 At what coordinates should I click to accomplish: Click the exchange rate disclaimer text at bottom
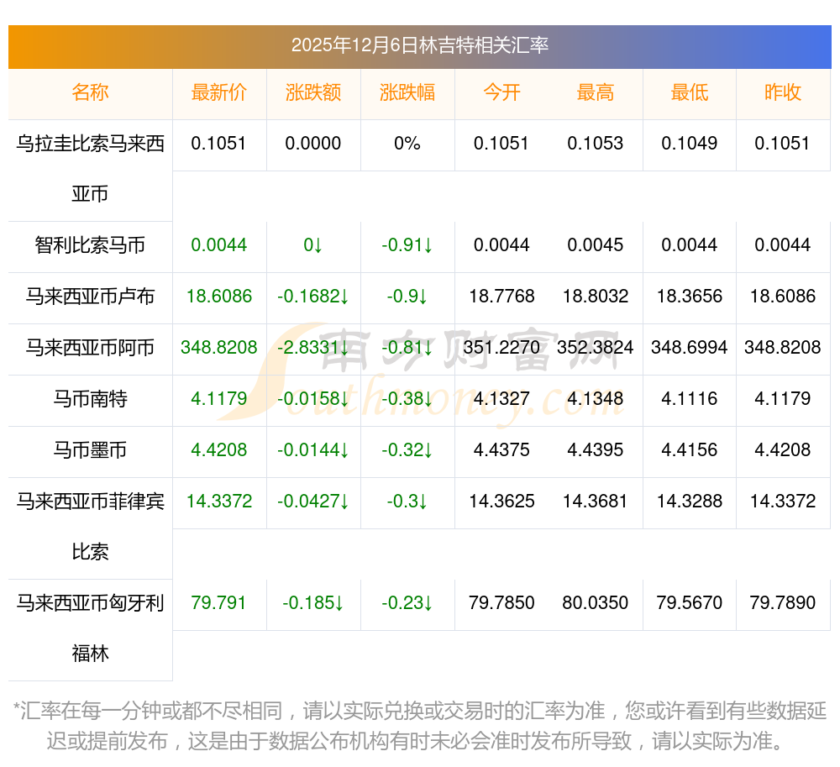pyautogui.click(x=420, y=726)
